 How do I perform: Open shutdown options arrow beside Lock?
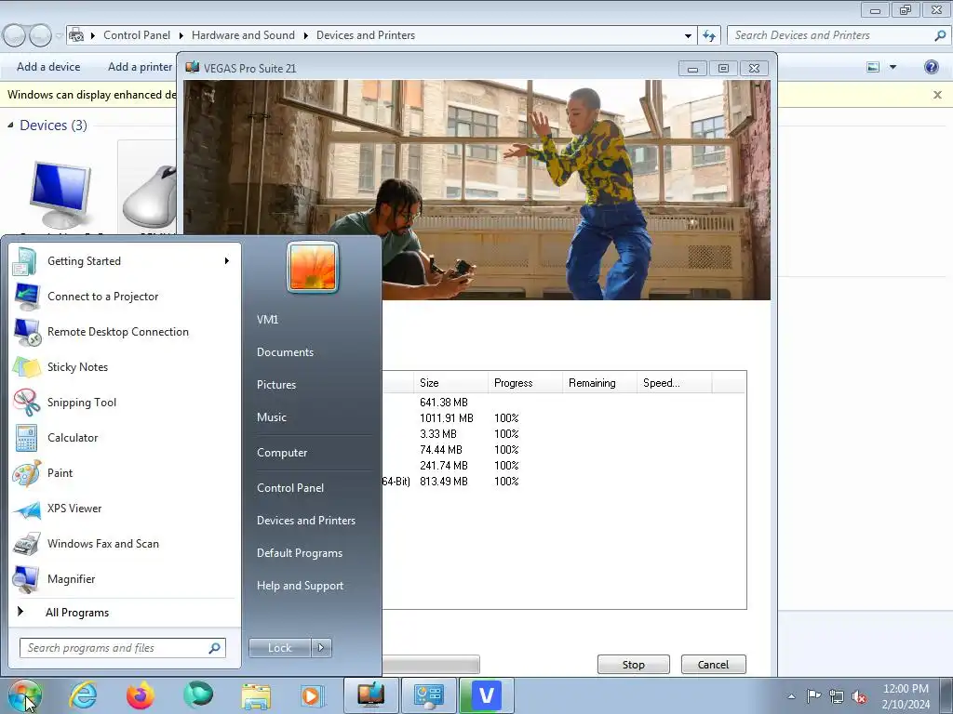321,648
